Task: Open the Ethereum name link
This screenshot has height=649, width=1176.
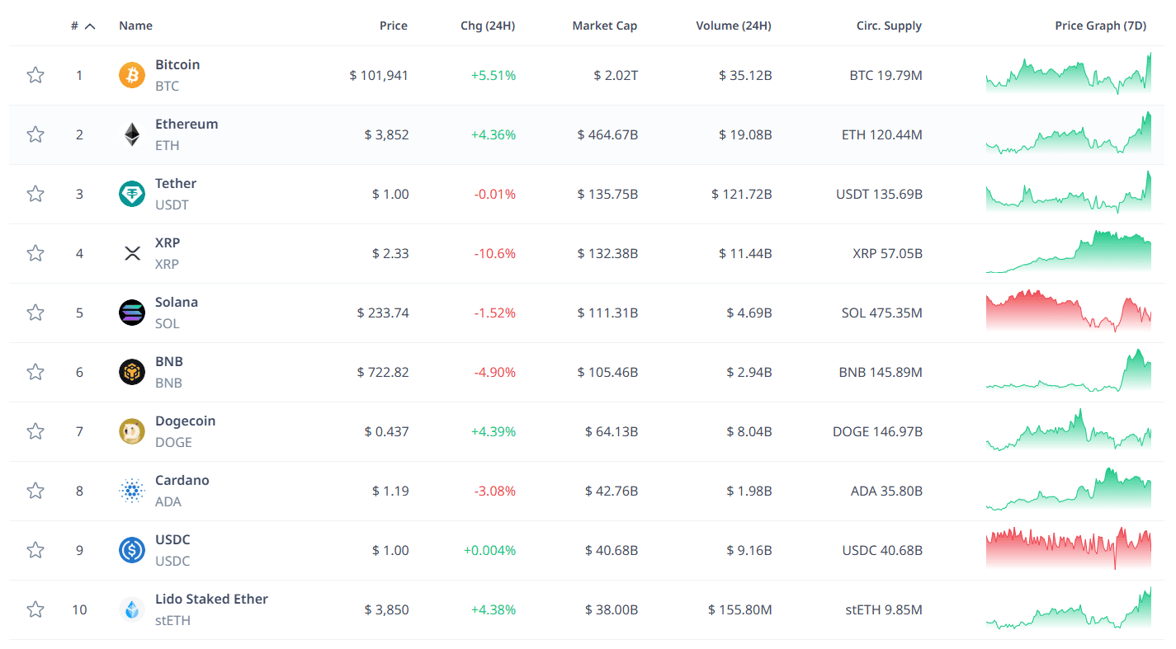Action: pyautogui.click(x=187, y=124)
